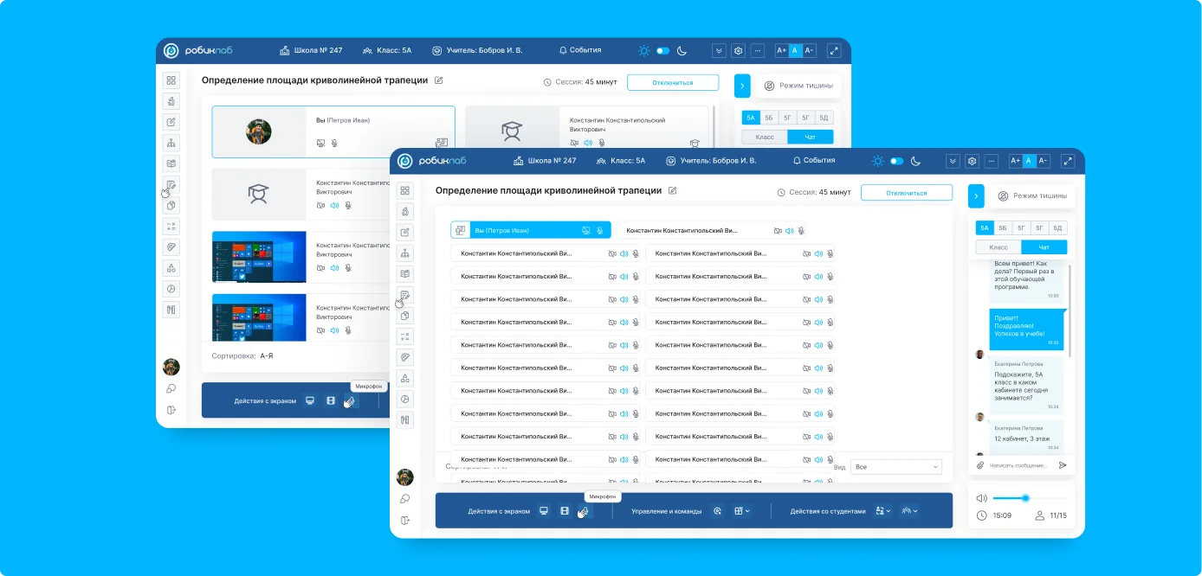Switch to the "Класс" tab in front window
Viewport: 1202px width, 576px height.
pyautogui.click(x=998, y=247)
